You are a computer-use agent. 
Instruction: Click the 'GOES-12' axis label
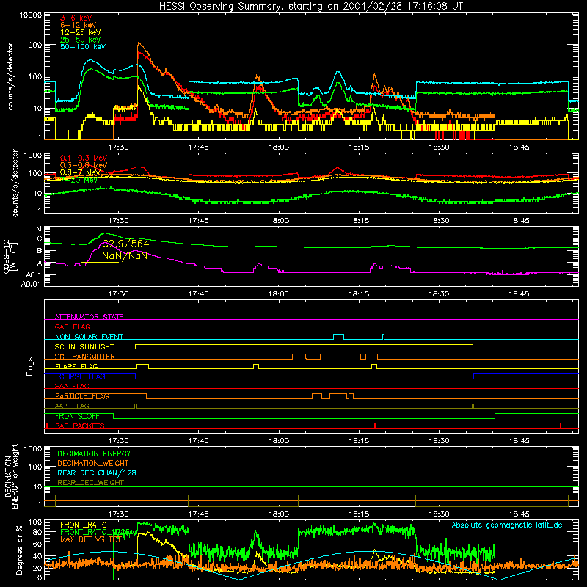[7, 256]
